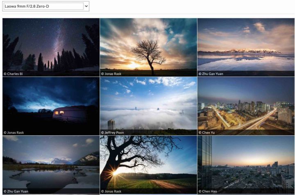The image size is (295, 195).
Task: Click the '© Chen Hao' credit text
Action: coord(208,191)
